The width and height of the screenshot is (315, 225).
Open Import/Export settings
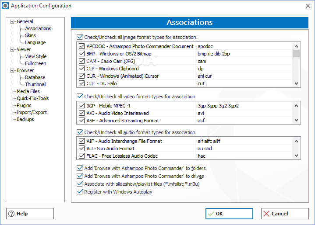click(x=32, y=112)
